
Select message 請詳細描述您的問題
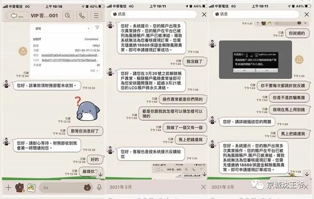[x=247, y=122]
